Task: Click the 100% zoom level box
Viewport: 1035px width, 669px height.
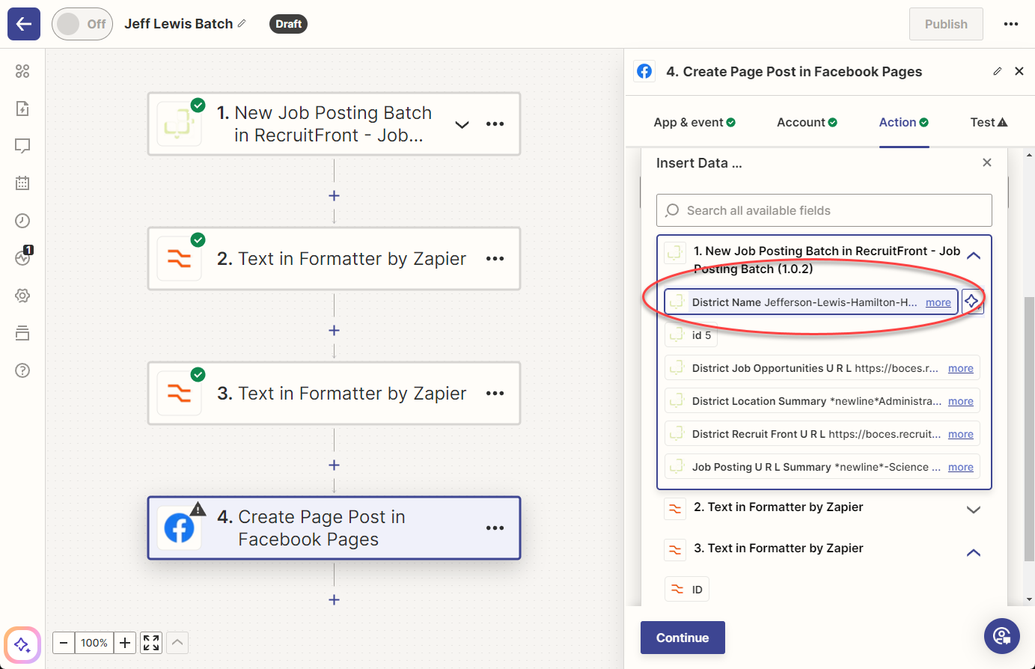Action: (94, 643)
